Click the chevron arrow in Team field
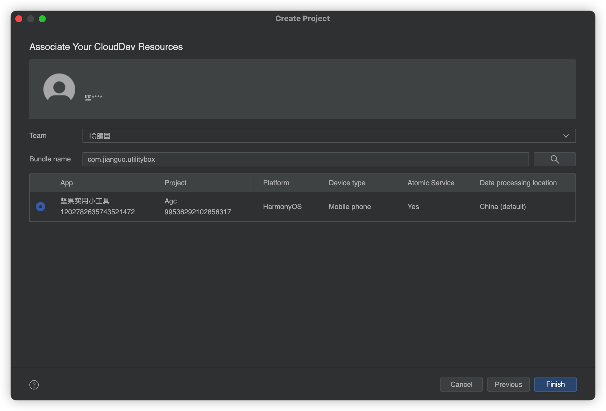 pos(566,135)
